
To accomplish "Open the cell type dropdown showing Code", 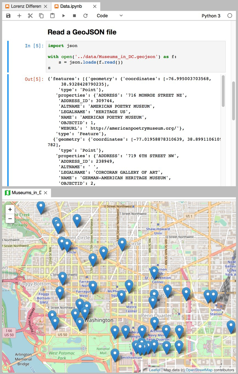I will [x=109, y=16].
